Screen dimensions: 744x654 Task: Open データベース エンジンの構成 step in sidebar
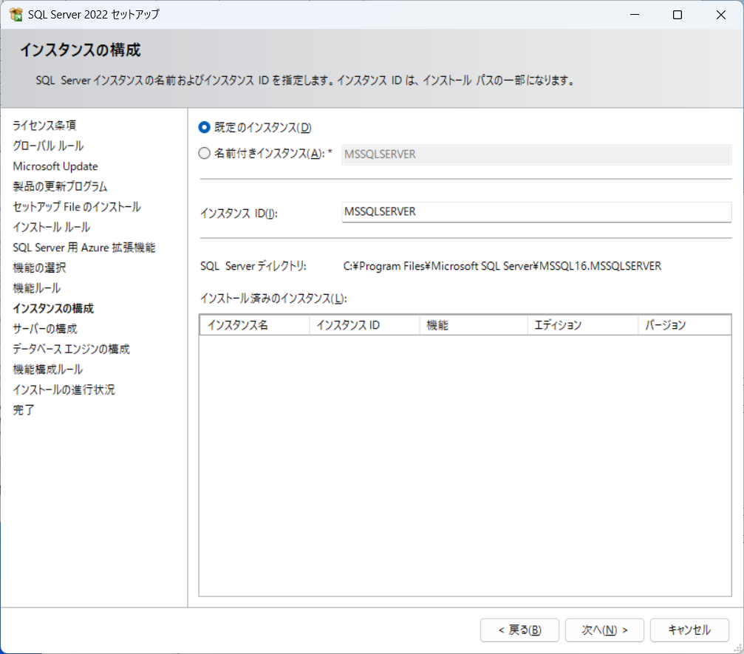[x=72, y=349]
